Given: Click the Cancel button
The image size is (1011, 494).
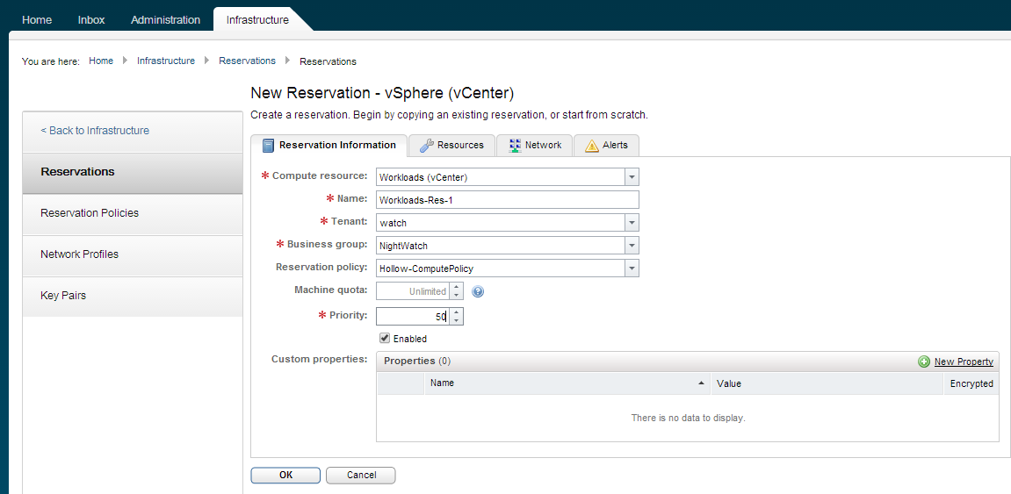Looking at the screenshot, I should (x=361, y=475).
